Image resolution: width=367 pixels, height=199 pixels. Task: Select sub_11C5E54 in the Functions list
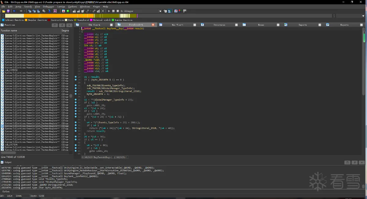tap(11, 70)
